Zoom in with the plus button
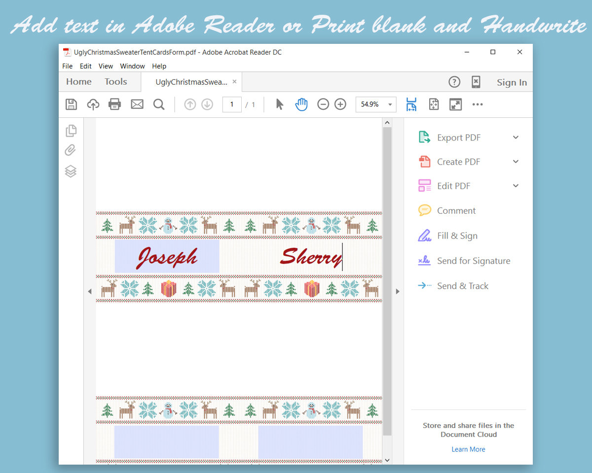 340,104
